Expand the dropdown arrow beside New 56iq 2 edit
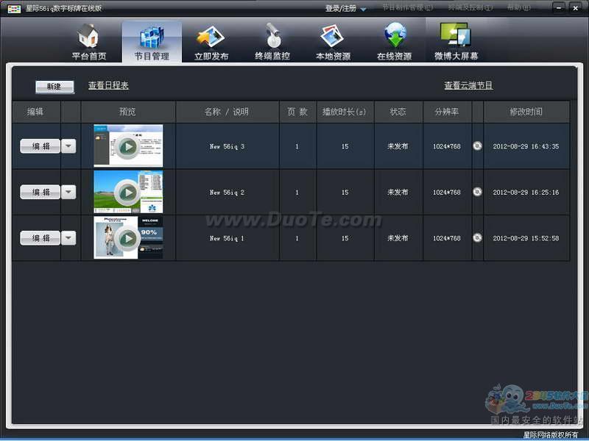Image resolution: width=589 pixels, height=441 pixels. [68, 192]
